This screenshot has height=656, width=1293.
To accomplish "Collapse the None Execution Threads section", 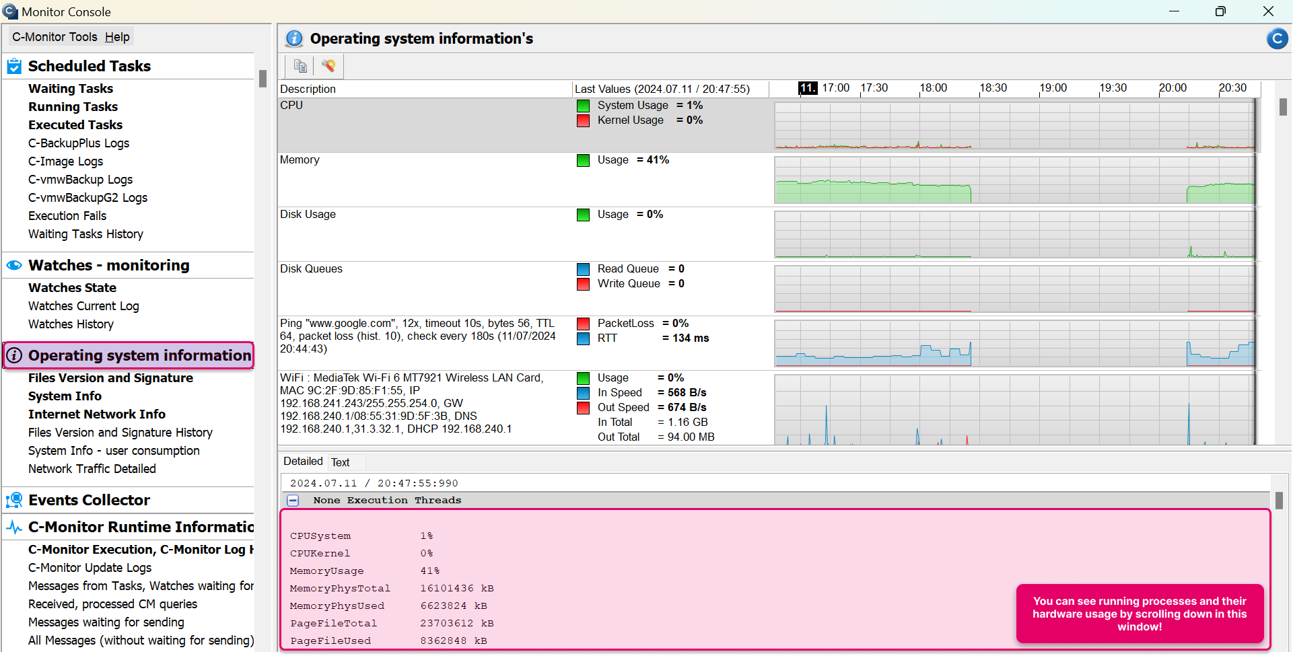I will pos(293,501).
